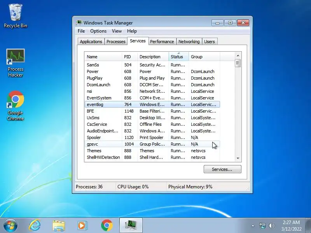Sort by the Name column header

(x=103, y=57)
